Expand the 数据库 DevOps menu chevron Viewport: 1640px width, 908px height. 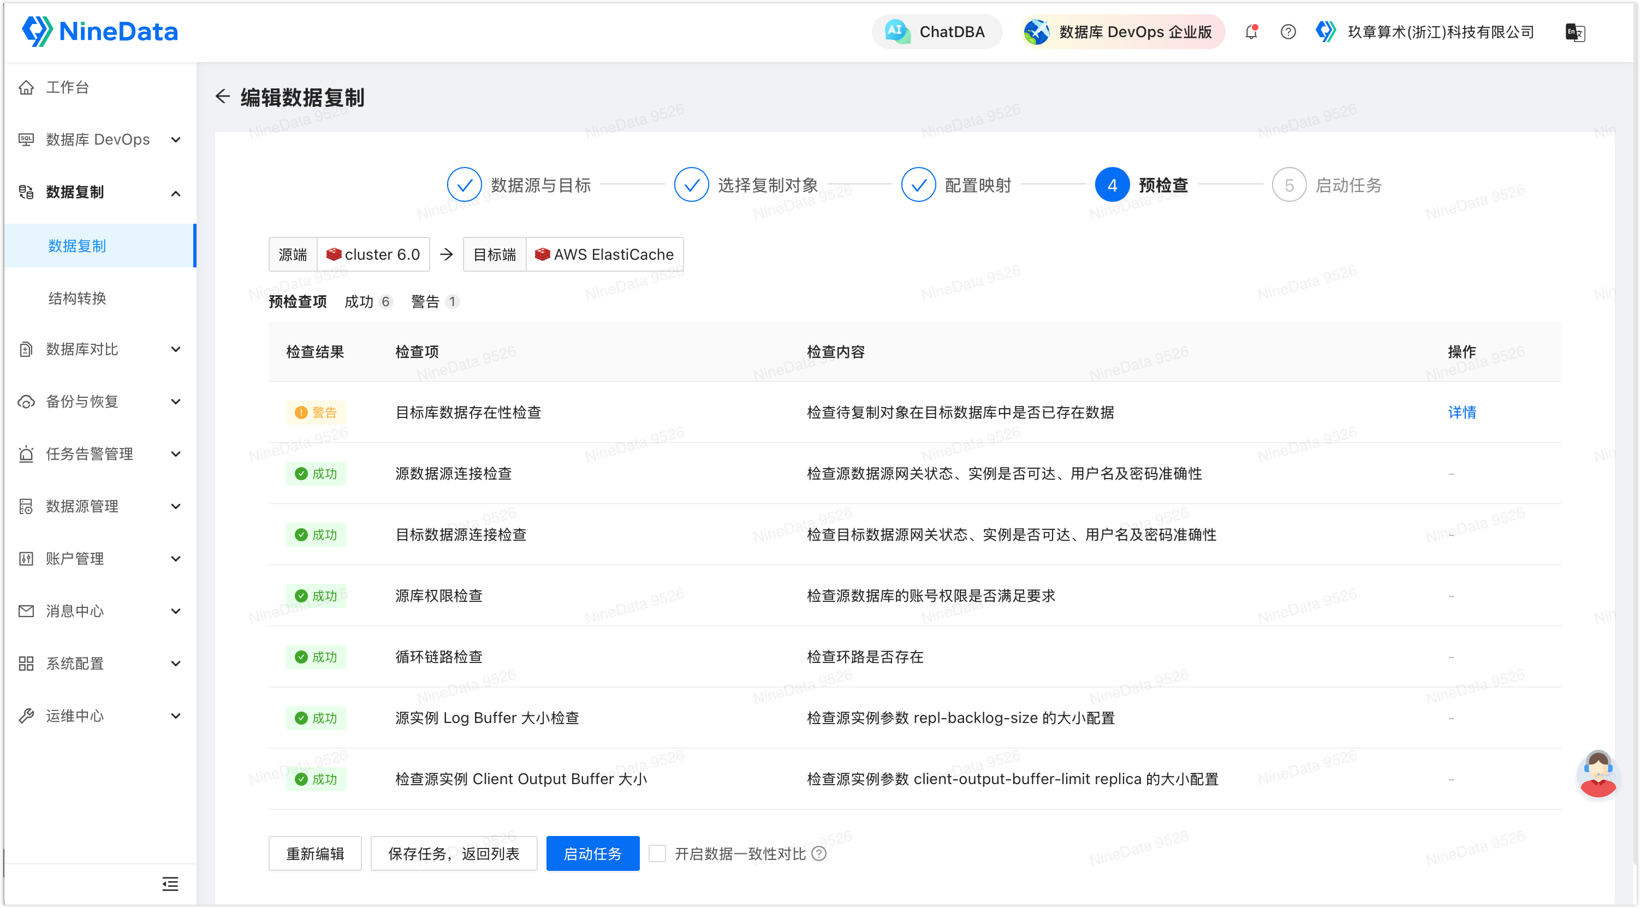(x=176, y=139)
